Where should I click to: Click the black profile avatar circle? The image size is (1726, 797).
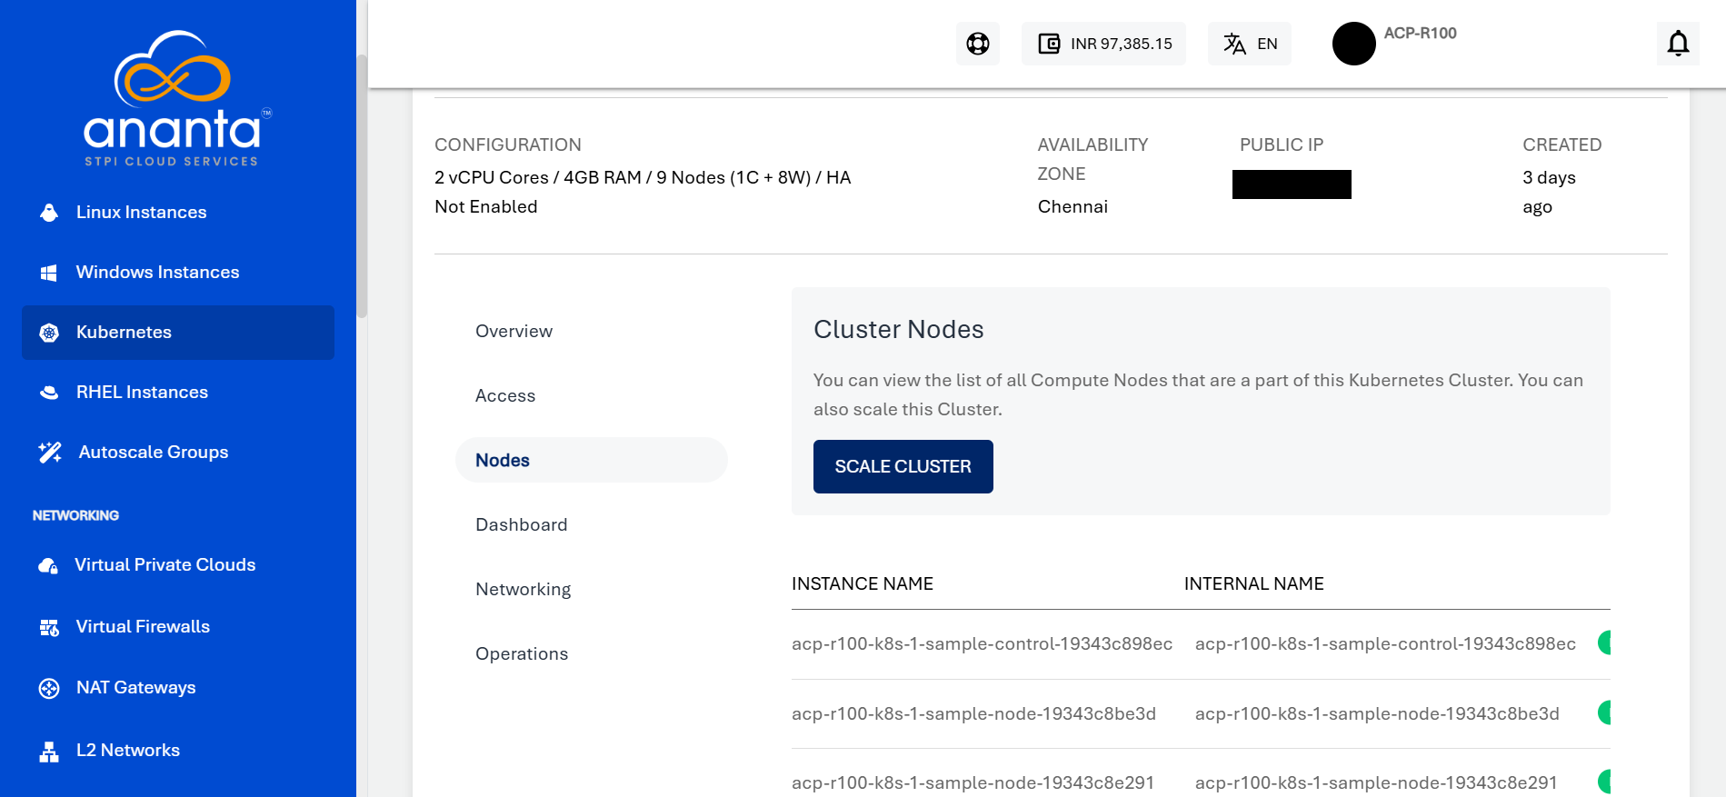1353,44
